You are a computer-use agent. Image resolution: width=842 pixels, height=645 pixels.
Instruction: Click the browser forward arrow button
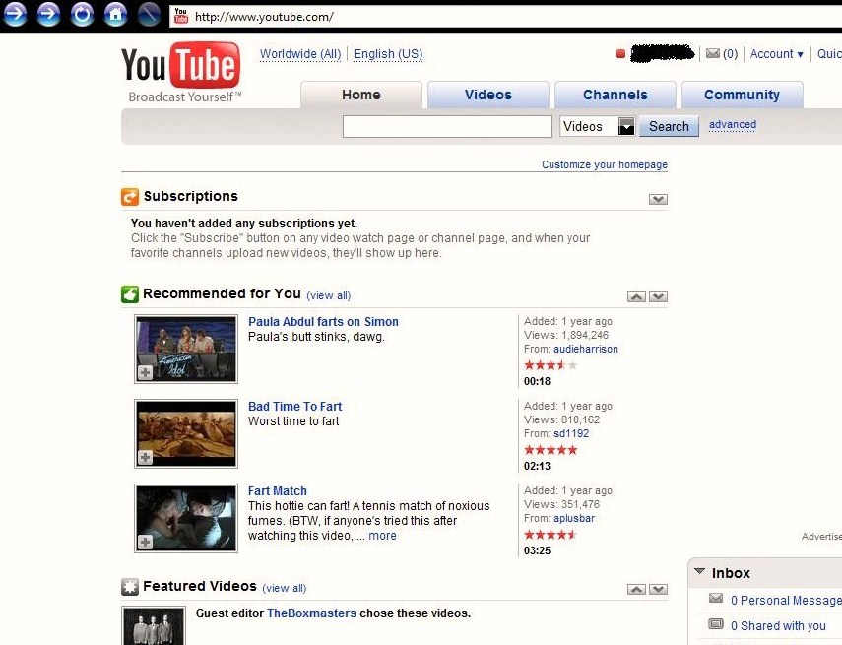click(x=48, y=15)
